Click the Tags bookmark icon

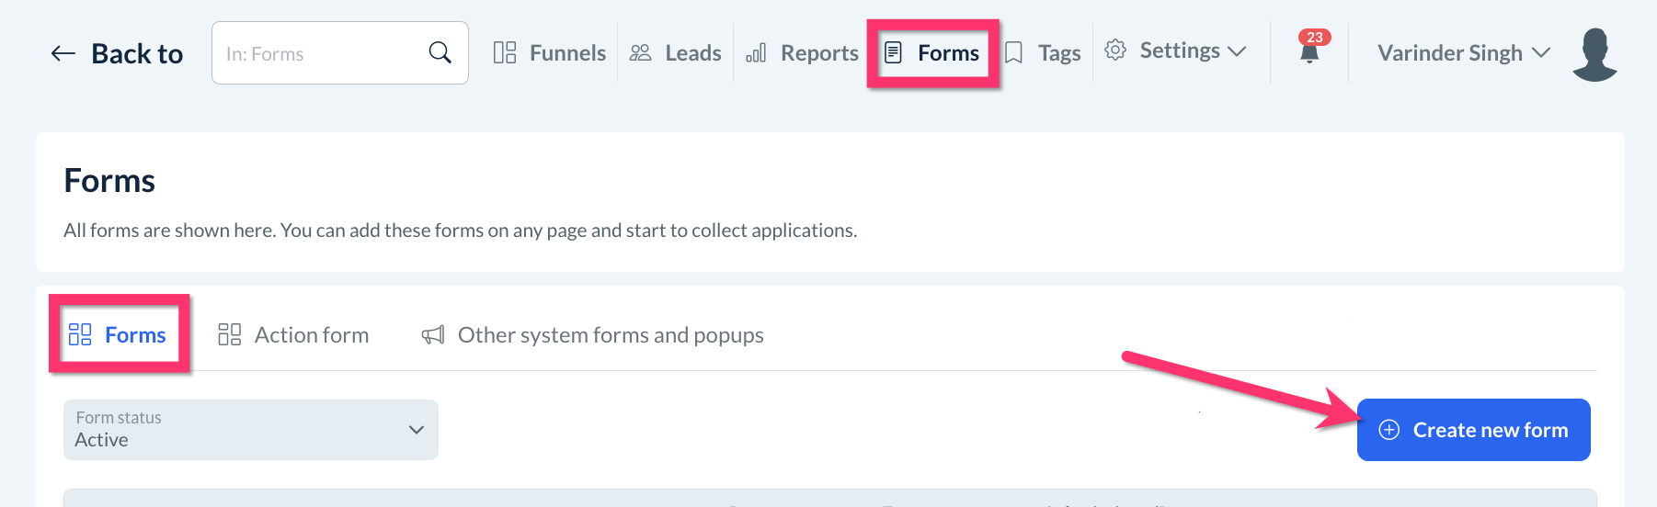pyautogui.click(x=1013, y=53)
